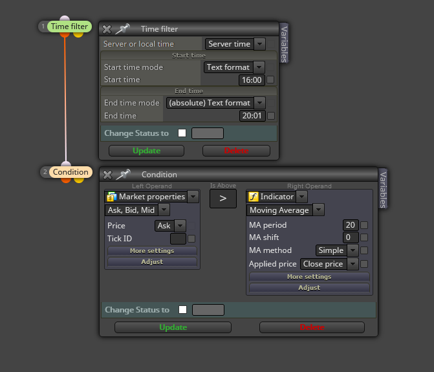Click the status color swatch in Time filter
This screenshot has height=372, width=434.
coord(208,133)
